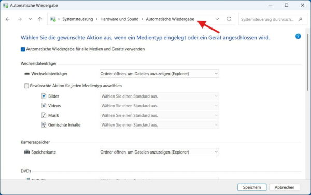Click the Speichern button
The width and height of the screenshot is (311, 195).
click(x=252, y=187)
